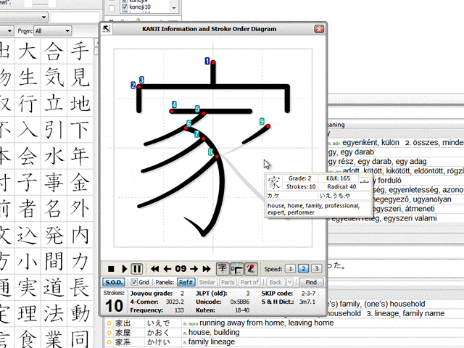
Task: Click stroke number 1 marker in diagram
Action: (207, 61)
